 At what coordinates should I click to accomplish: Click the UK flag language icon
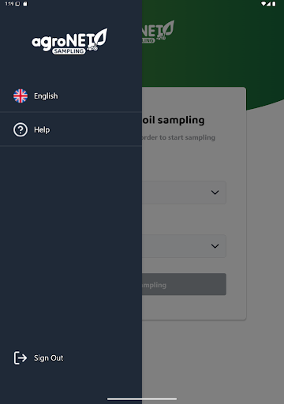[21, 96]
